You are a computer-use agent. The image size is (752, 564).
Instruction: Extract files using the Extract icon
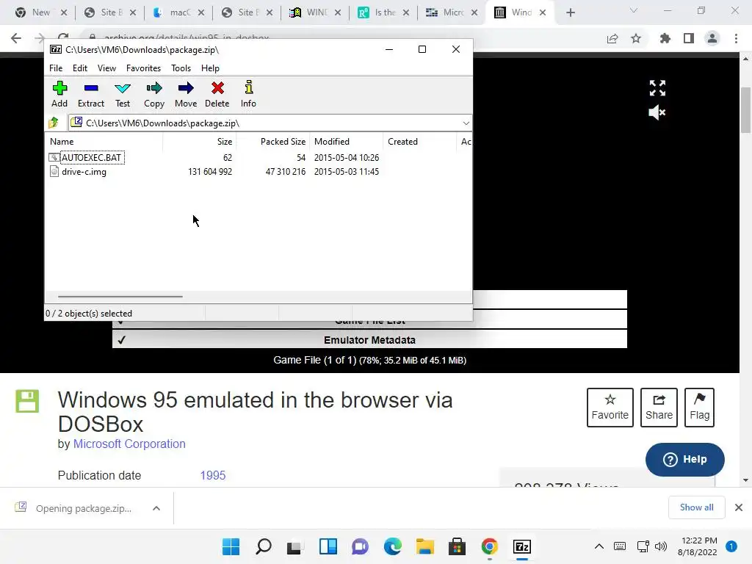click(90, 95)
